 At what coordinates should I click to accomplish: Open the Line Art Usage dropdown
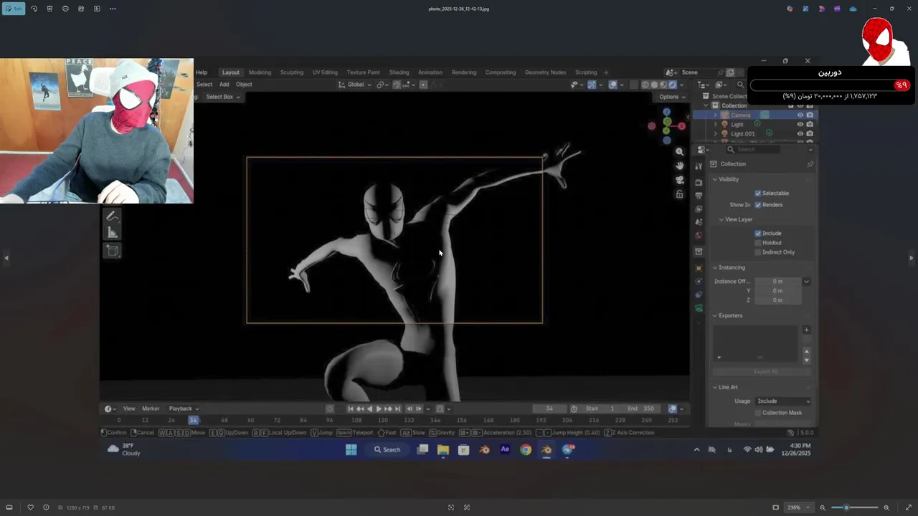(783, 401)
